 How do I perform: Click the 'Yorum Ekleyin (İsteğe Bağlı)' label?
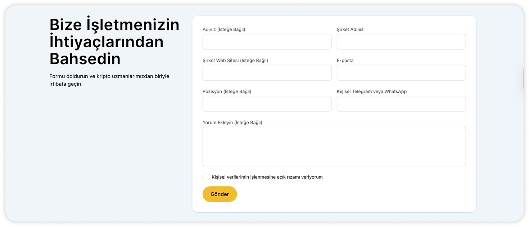[232, 123]
